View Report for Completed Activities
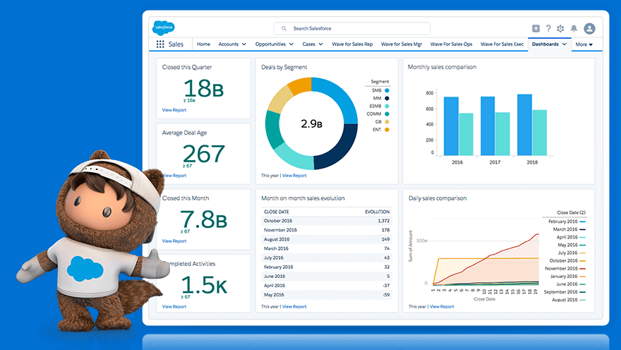 pyautogui.click(x=174, y=306)
